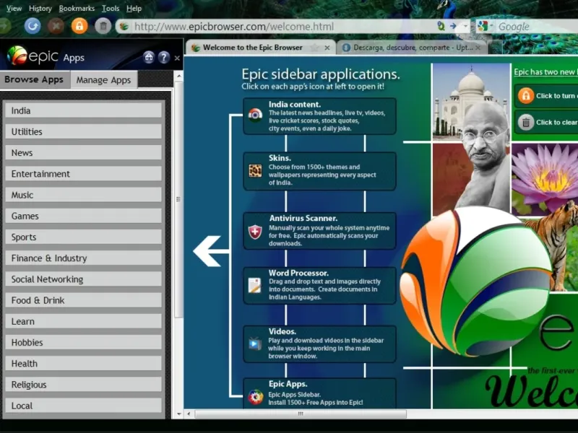Viewport: 578px width, 433px height.
Task: Switch to the Descarga, descubre, comparte tab
Action: click(413, 48)
